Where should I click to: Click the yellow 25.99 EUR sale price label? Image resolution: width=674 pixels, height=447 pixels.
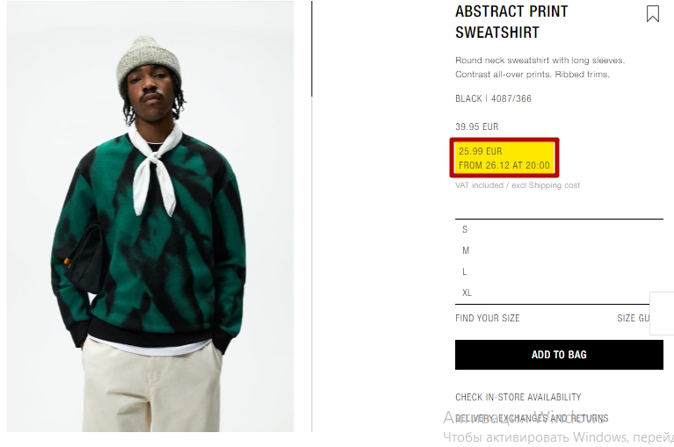point(504,157)
